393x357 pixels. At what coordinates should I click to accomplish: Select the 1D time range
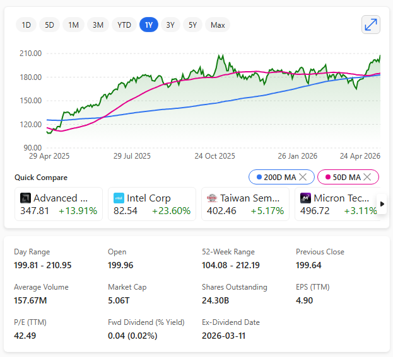click(26, 25)
